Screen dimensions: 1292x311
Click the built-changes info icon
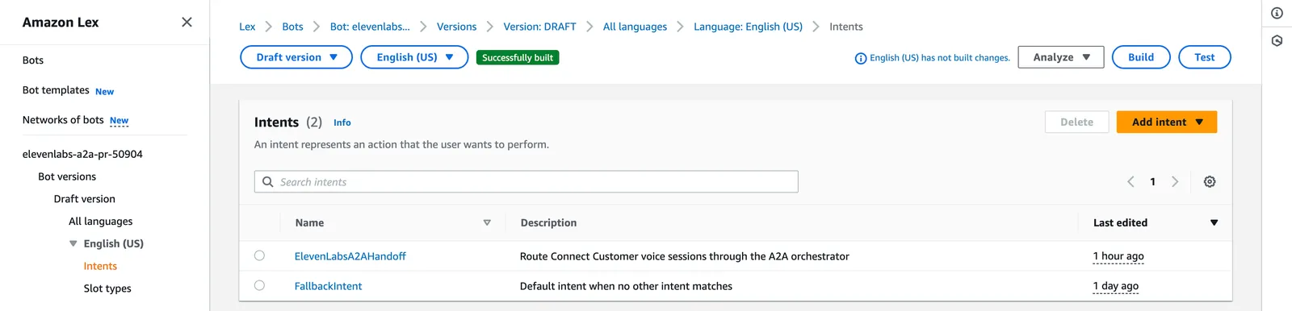861,58
